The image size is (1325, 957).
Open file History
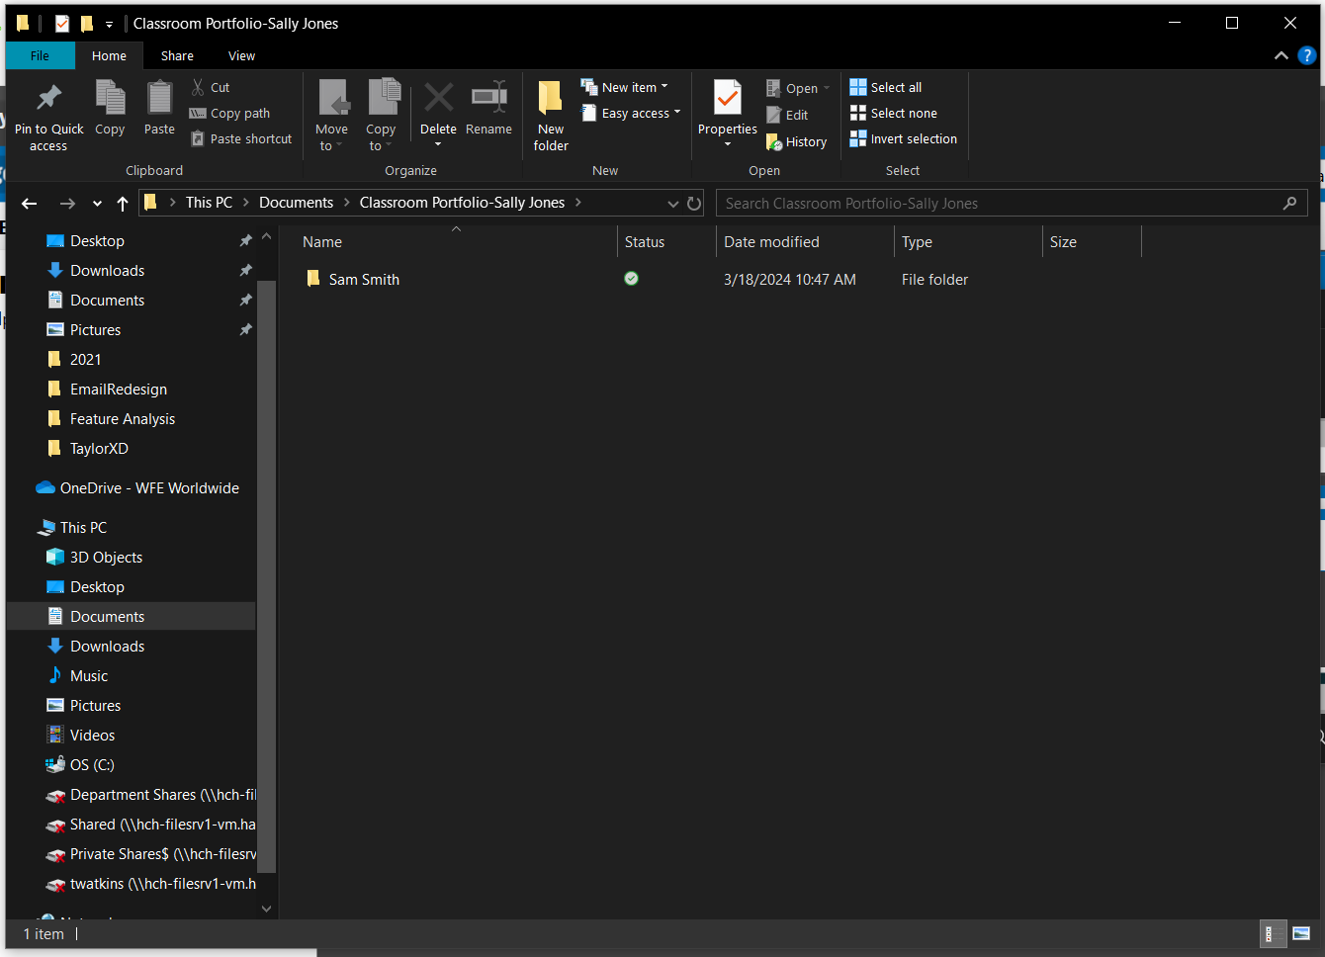796,141
